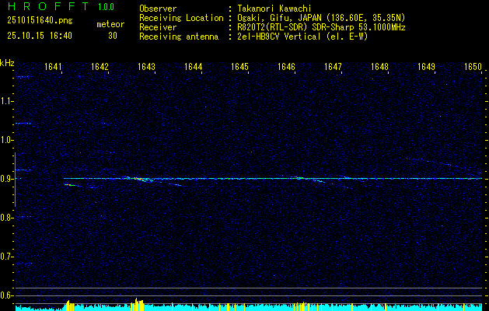Screen dimensions: 489x311
Task: Click the Receiving antenna line 2el-HB9CV
Action: coord(302,37)
